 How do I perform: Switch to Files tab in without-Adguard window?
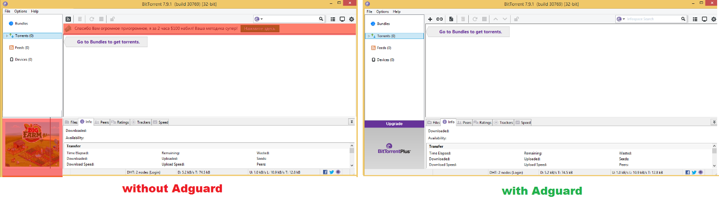[71, 122]
